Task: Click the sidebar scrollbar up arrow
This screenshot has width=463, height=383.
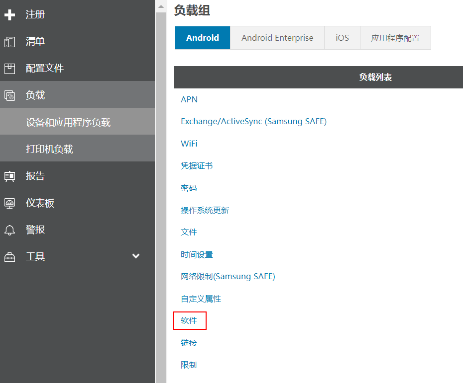Action: (x=161, y=6)
